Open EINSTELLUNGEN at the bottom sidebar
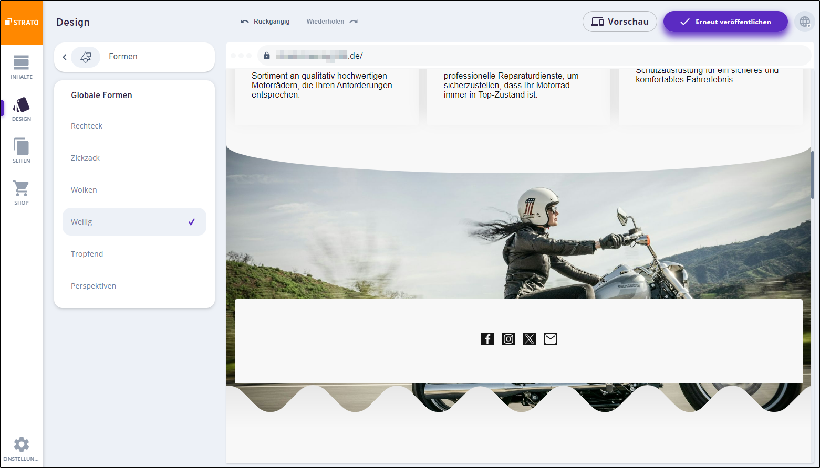The width and height of the screenshot is (820, 468). (x=21, y=447)
